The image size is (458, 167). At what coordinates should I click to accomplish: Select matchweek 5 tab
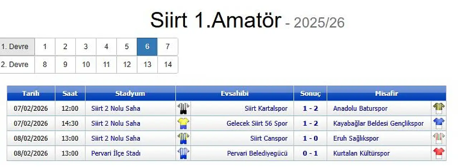click(x=127, y=47)
